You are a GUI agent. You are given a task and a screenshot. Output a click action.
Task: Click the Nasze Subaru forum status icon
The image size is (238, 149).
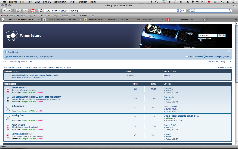pos(7,127)
